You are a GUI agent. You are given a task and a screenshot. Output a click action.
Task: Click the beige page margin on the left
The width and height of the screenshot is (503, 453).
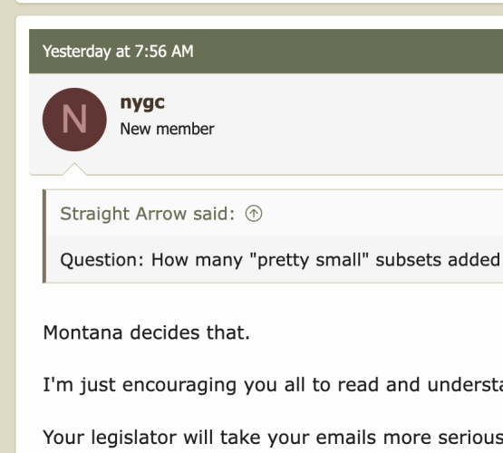pos(7,226)
